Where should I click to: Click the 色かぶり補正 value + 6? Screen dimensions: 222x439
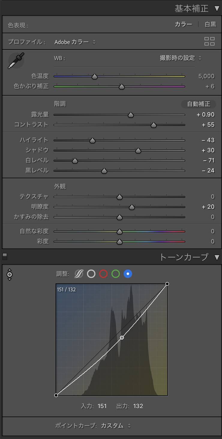(210, 87)
